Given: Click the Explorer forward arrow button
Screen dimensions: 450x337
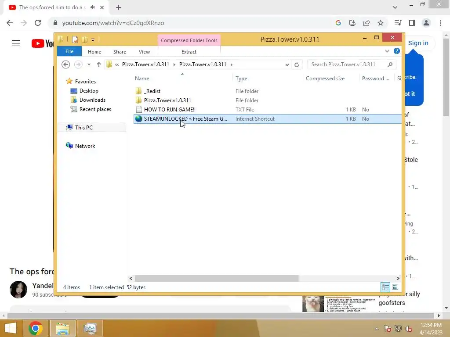Looking at the screenshot, I should (78, 65).
